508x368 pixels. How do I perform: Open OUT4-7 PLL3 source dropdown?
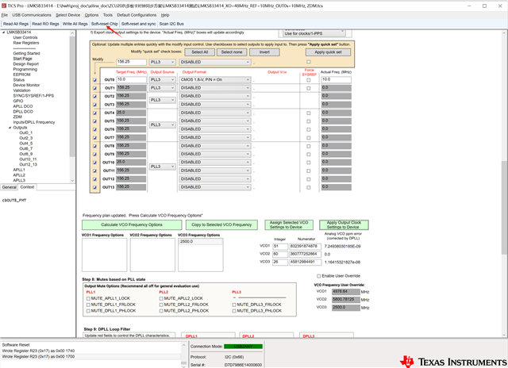(162, 125)
